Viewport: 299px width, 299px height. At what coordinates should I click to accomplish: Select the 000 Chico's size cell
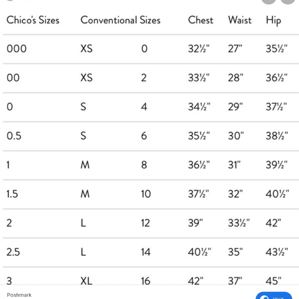point(16,49)
